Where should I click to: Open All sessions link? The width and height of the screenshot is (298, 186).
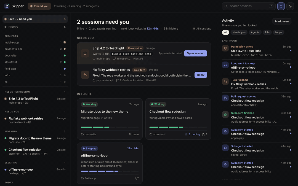tap(202, 29)
